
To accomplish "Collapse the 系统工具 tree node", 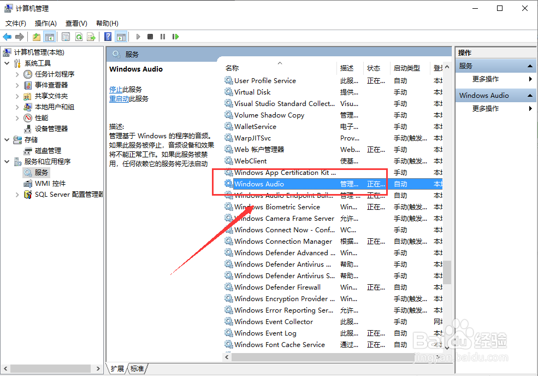I will [x=7, y=63].
